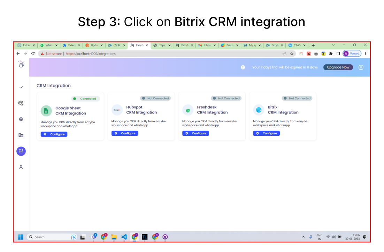Screen dimensions: 384x252
Task: Switch to the My ap browser tab
Action: pos(252,45)
